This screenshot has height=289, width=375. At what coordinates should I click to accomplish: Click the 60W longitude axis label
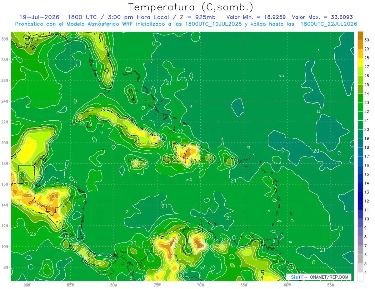(287, 285)
